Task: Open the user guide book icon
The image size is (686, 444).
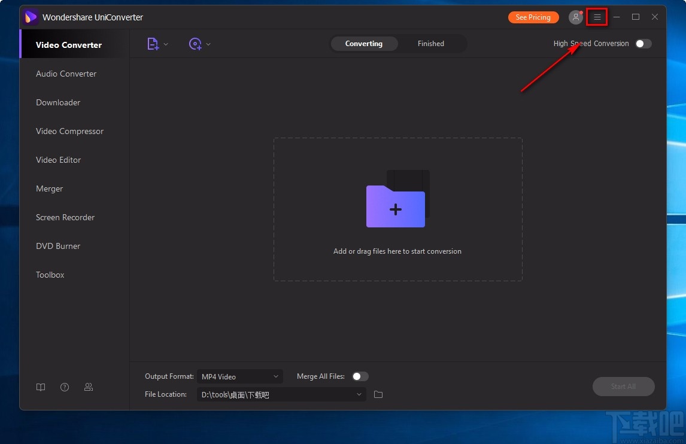Action: pos(41,387)
